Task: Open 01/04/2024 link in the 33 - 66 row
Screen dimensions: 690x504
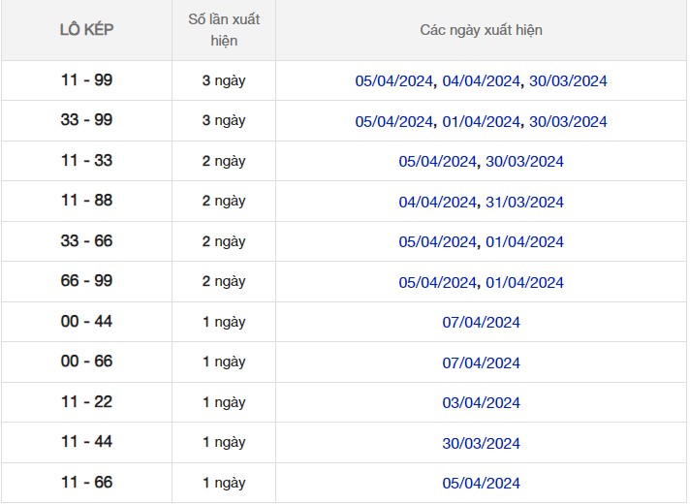Action: click(x=524, y=242)
